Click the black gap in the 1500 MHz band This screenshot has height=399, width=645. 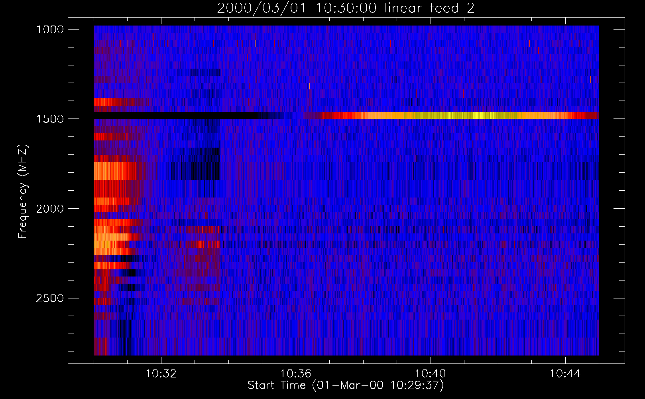[x=177, y=115]
